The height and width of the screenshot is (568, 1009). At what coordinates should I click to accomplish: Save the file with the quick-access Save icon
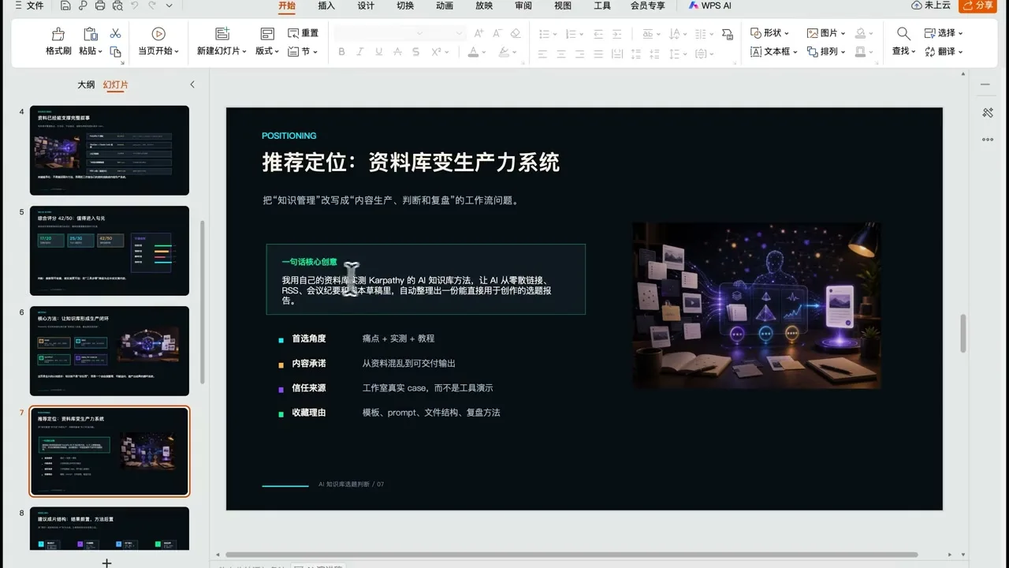tap(67, 6)
